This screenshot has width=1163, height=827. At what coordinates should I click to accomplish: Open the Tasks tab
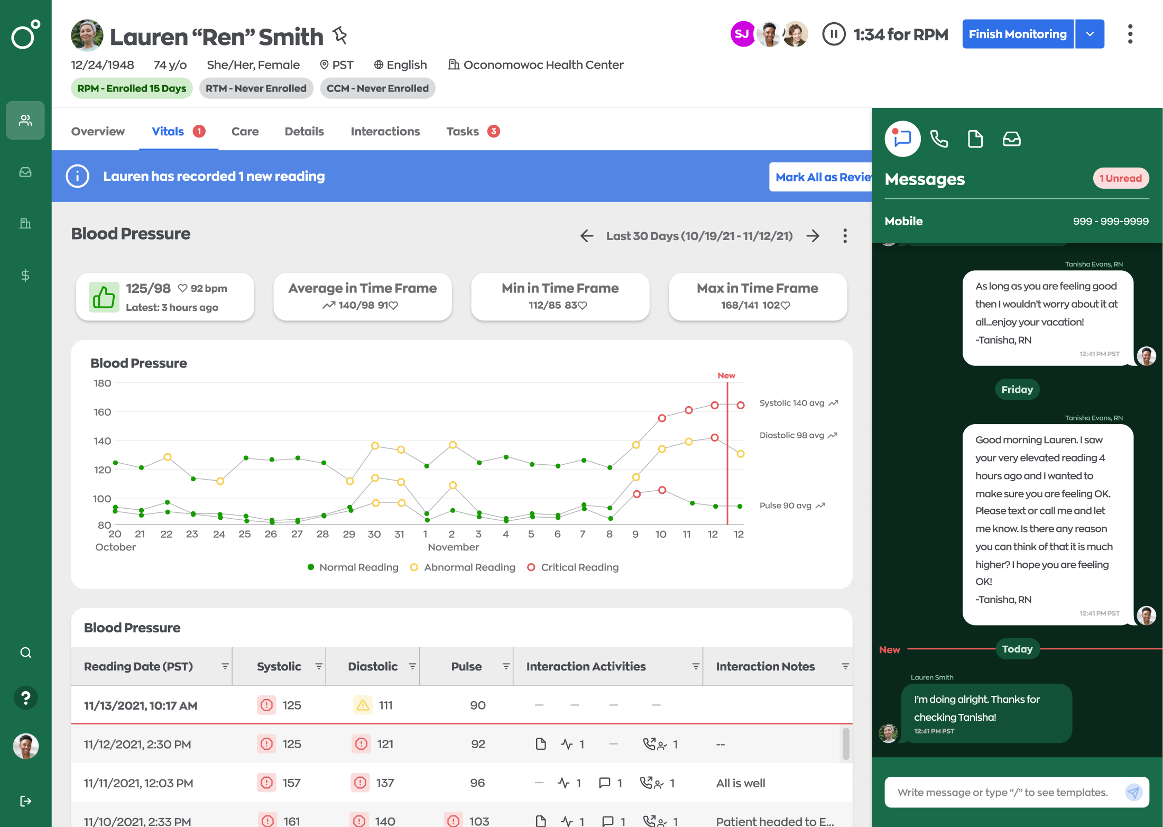(x=463, y=132)
